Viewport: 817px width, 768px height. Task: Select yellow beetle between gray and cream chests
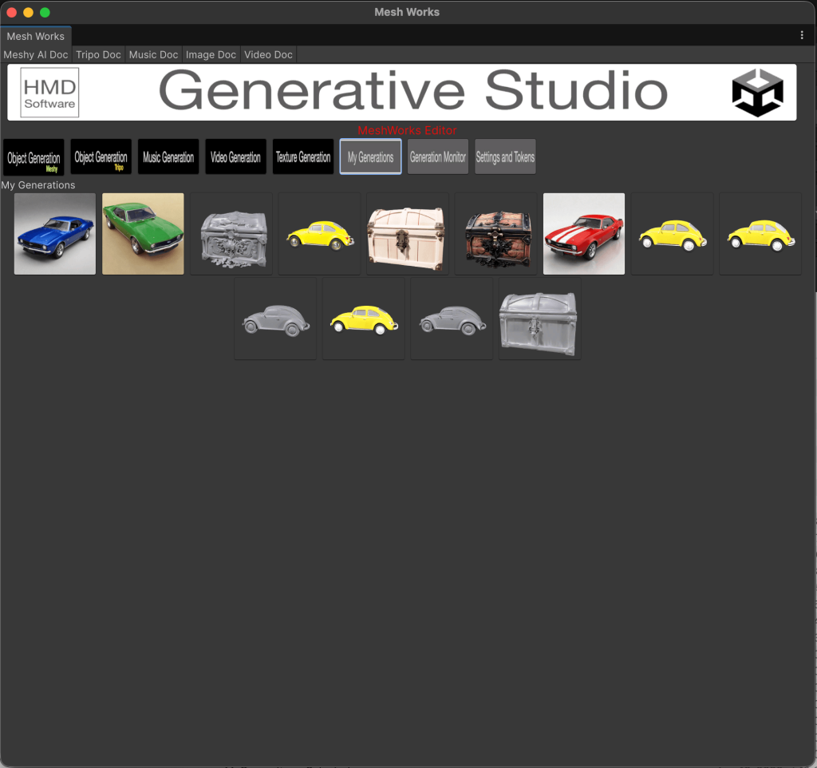pyautogui.click(x=319, y=234)
